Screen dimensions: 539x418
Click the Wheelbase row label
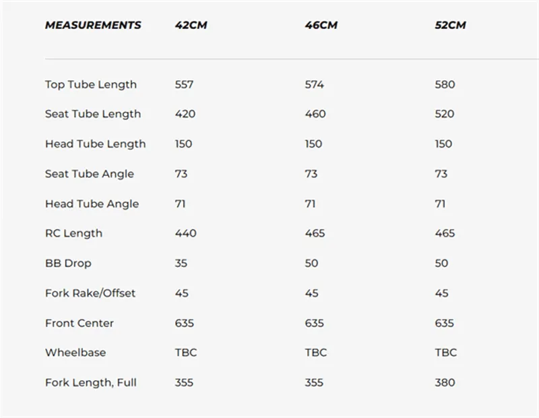point(75,353)
